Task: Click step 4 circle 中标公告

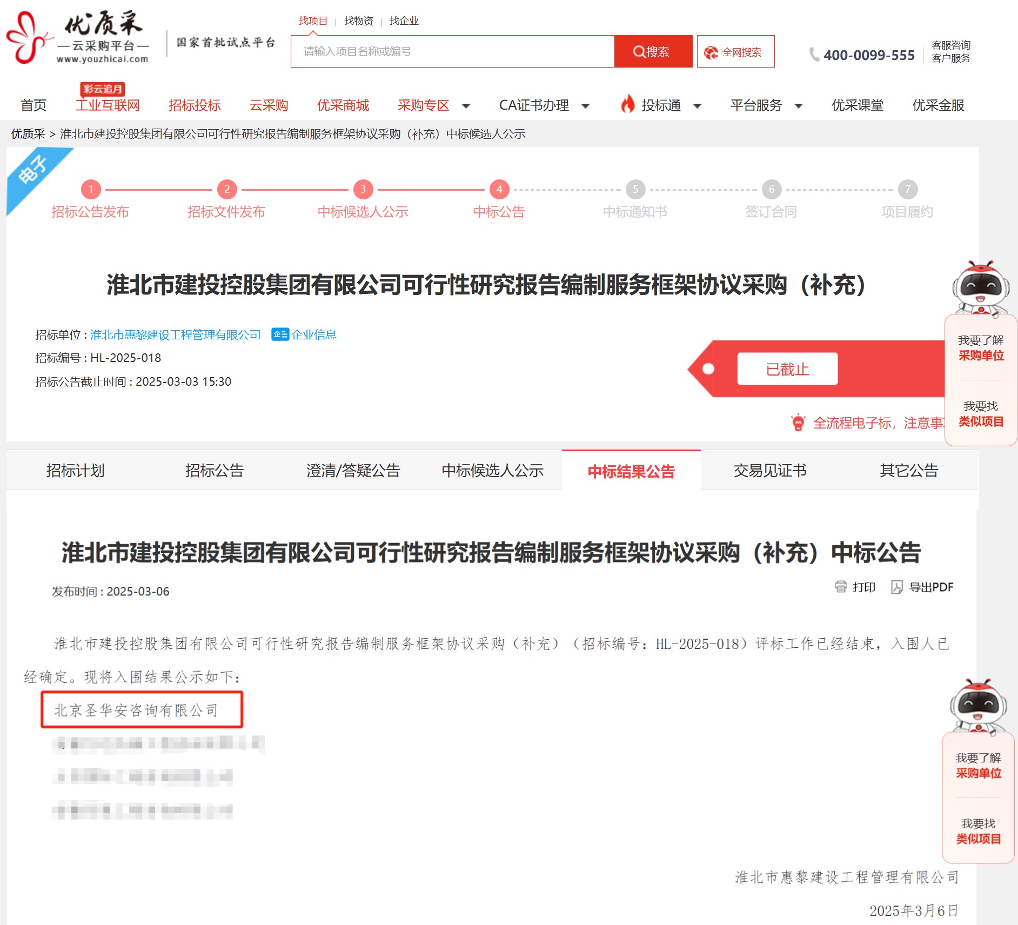Action: 499,189
